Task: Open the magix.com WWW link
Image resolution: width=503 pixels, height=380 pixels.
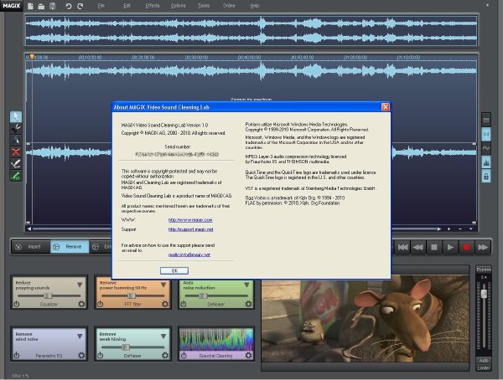Action: click(x=190, y=220)
